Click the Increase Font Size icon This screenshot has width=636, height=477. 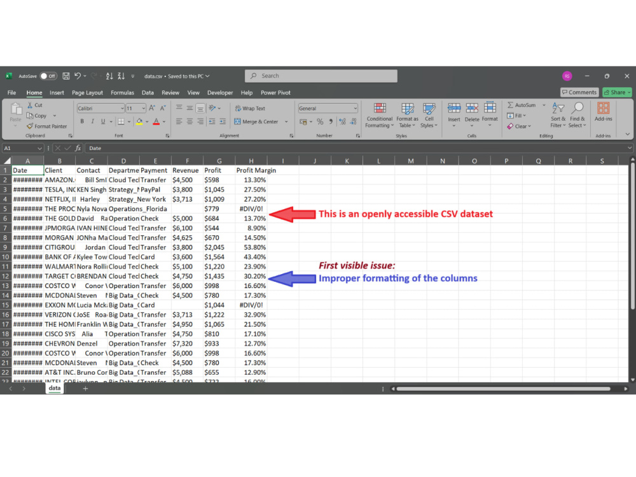coord(152,108)
